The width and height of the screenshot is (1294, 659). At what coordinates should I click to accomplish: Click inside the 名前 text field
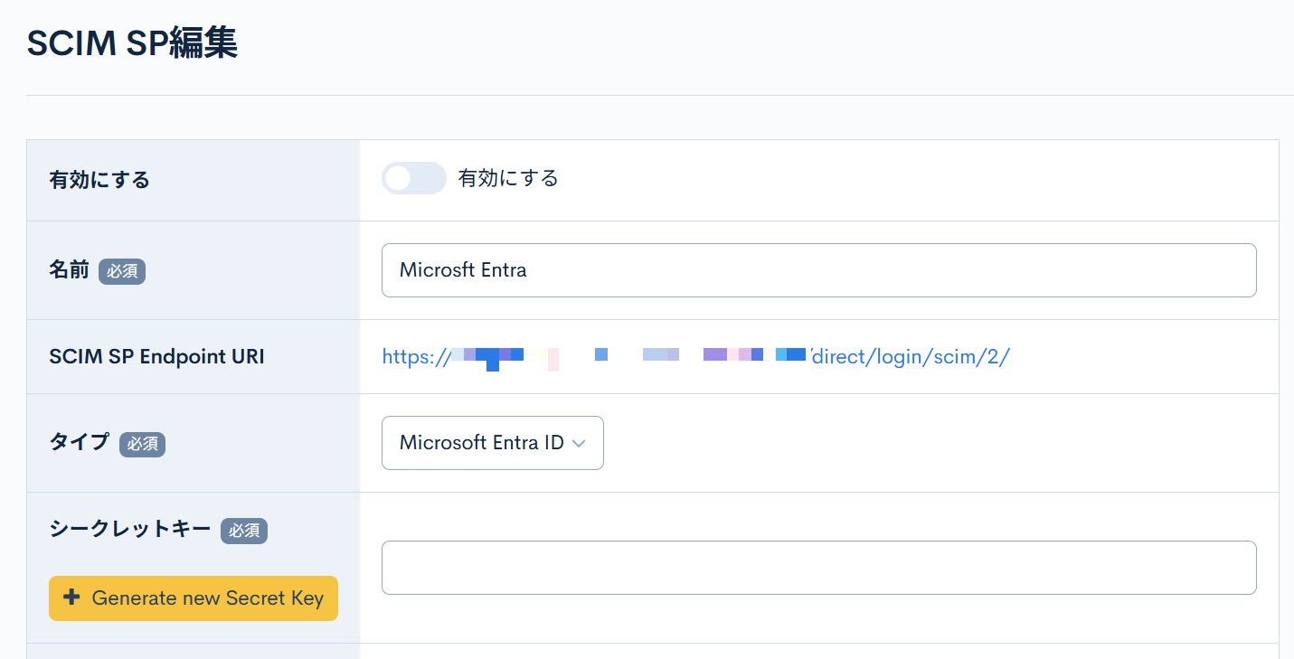tap(818, 269)
